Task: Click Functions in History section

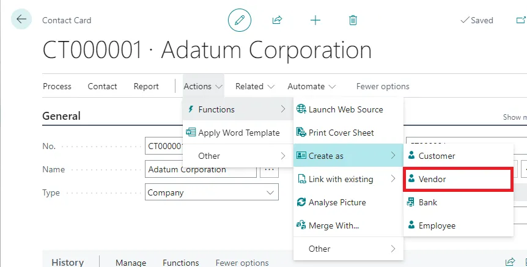Action: [x=181, y=262]
